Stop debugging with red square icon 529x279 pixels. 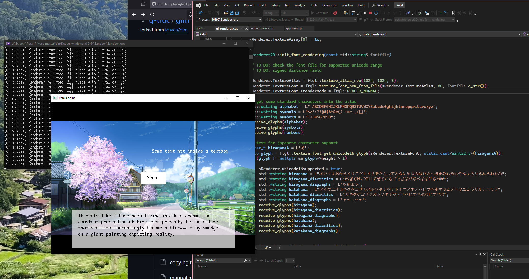pos(370,13)
